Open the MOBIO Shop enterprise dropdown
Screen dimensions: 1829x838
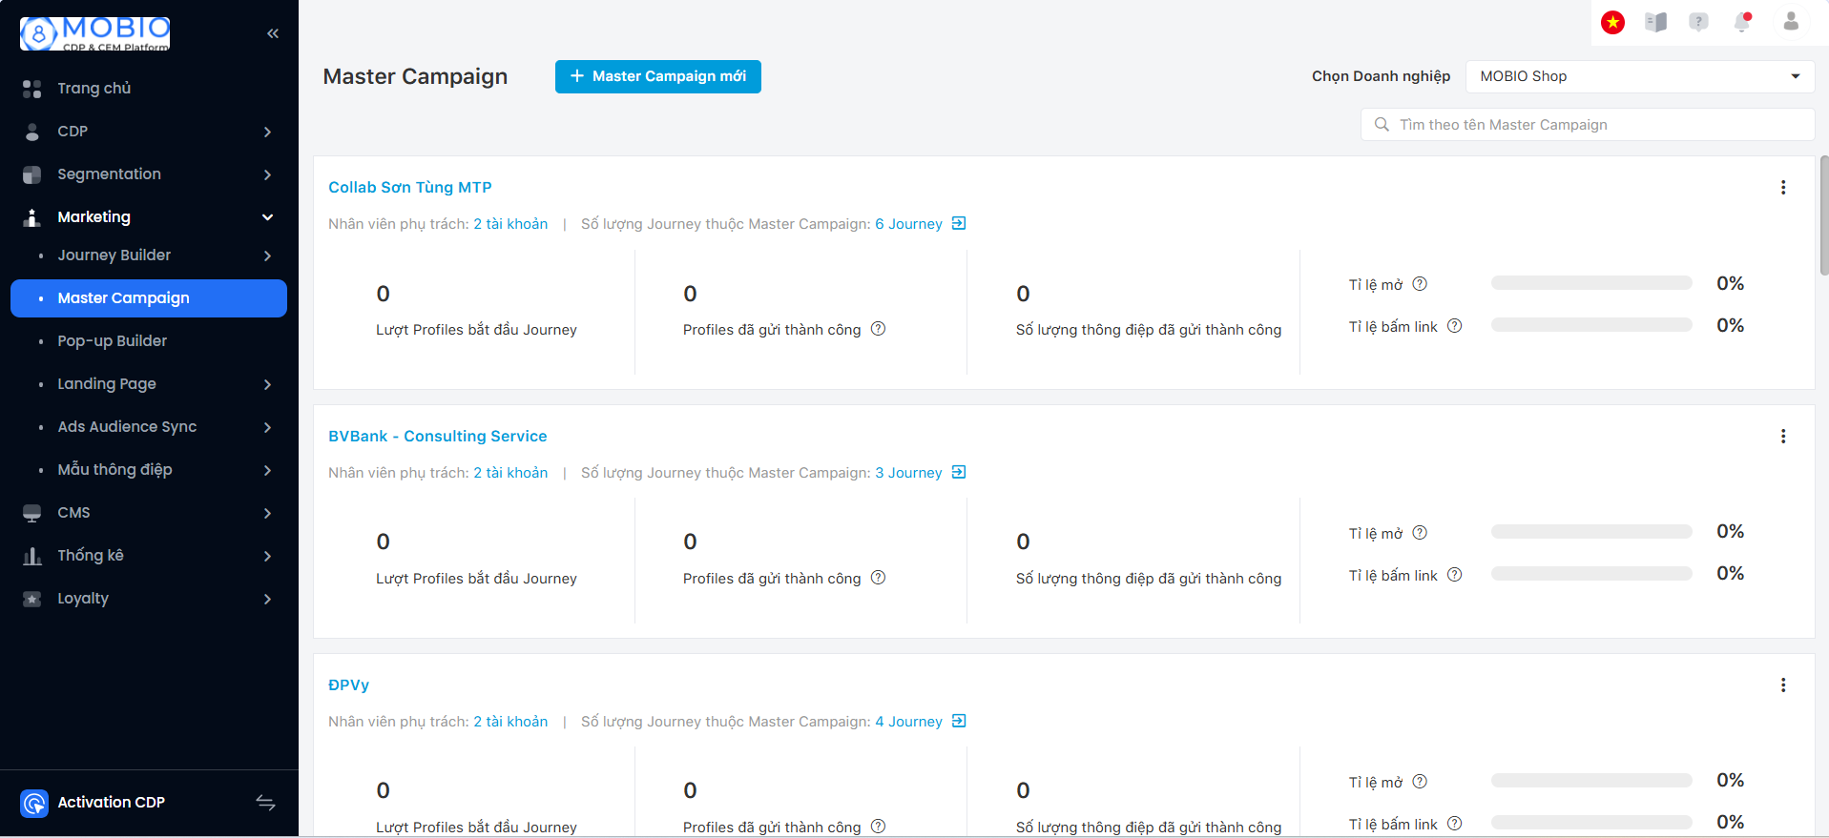click(x=1639, y=76)
